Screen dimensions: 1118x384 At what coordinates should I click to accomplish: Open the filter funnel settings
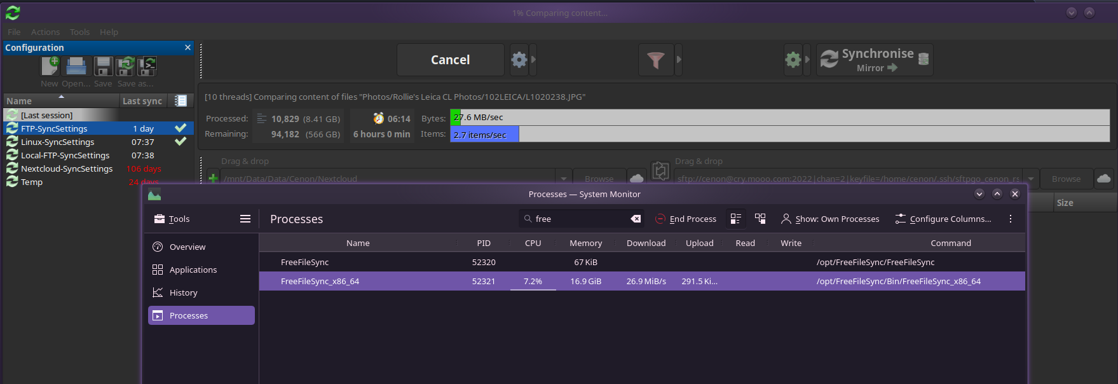point(656,60)
